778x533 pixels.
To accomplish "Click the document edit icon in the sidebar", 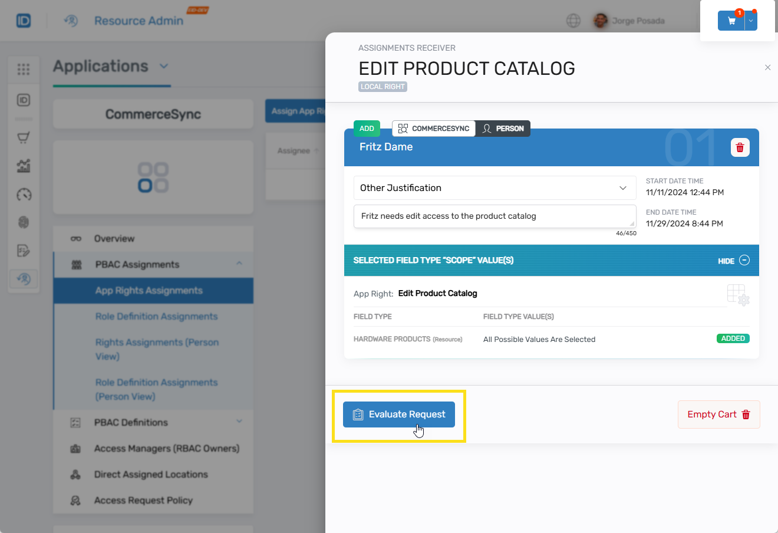I will (24, 251).
